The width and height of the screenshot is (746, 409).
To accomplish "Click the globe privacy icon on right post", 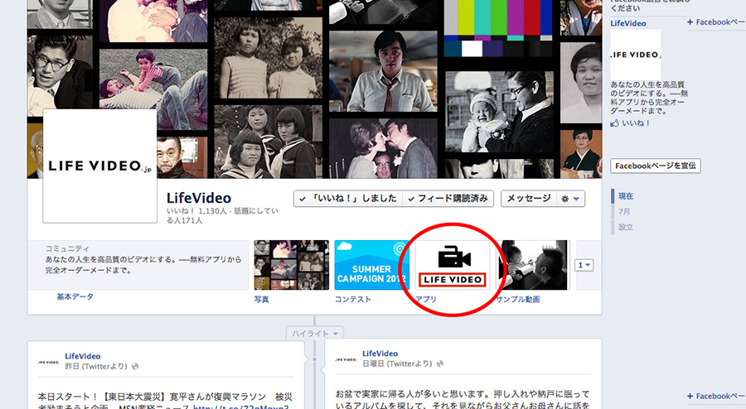I will click(x=440, y=363).
